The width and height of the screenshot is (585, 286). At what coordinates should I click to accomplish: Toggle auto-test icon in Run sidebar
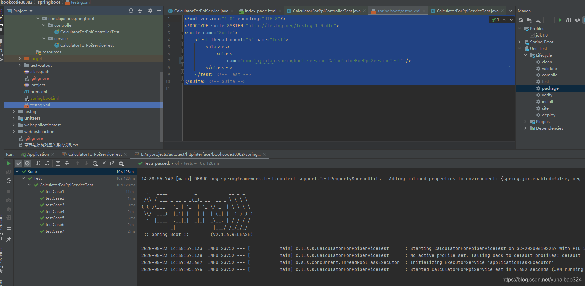pyautogui.click(x=9, y=181)
